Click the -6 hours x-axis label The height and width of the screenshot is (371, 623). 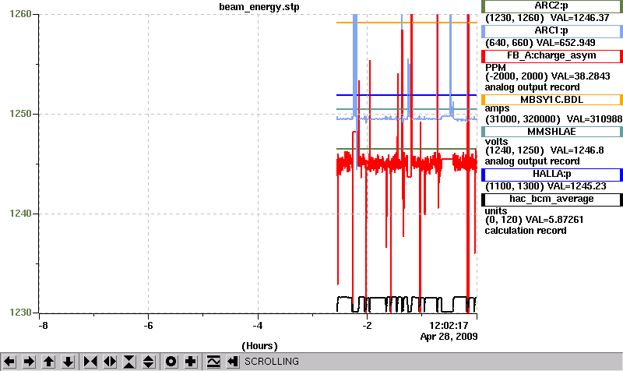point(148,326)
